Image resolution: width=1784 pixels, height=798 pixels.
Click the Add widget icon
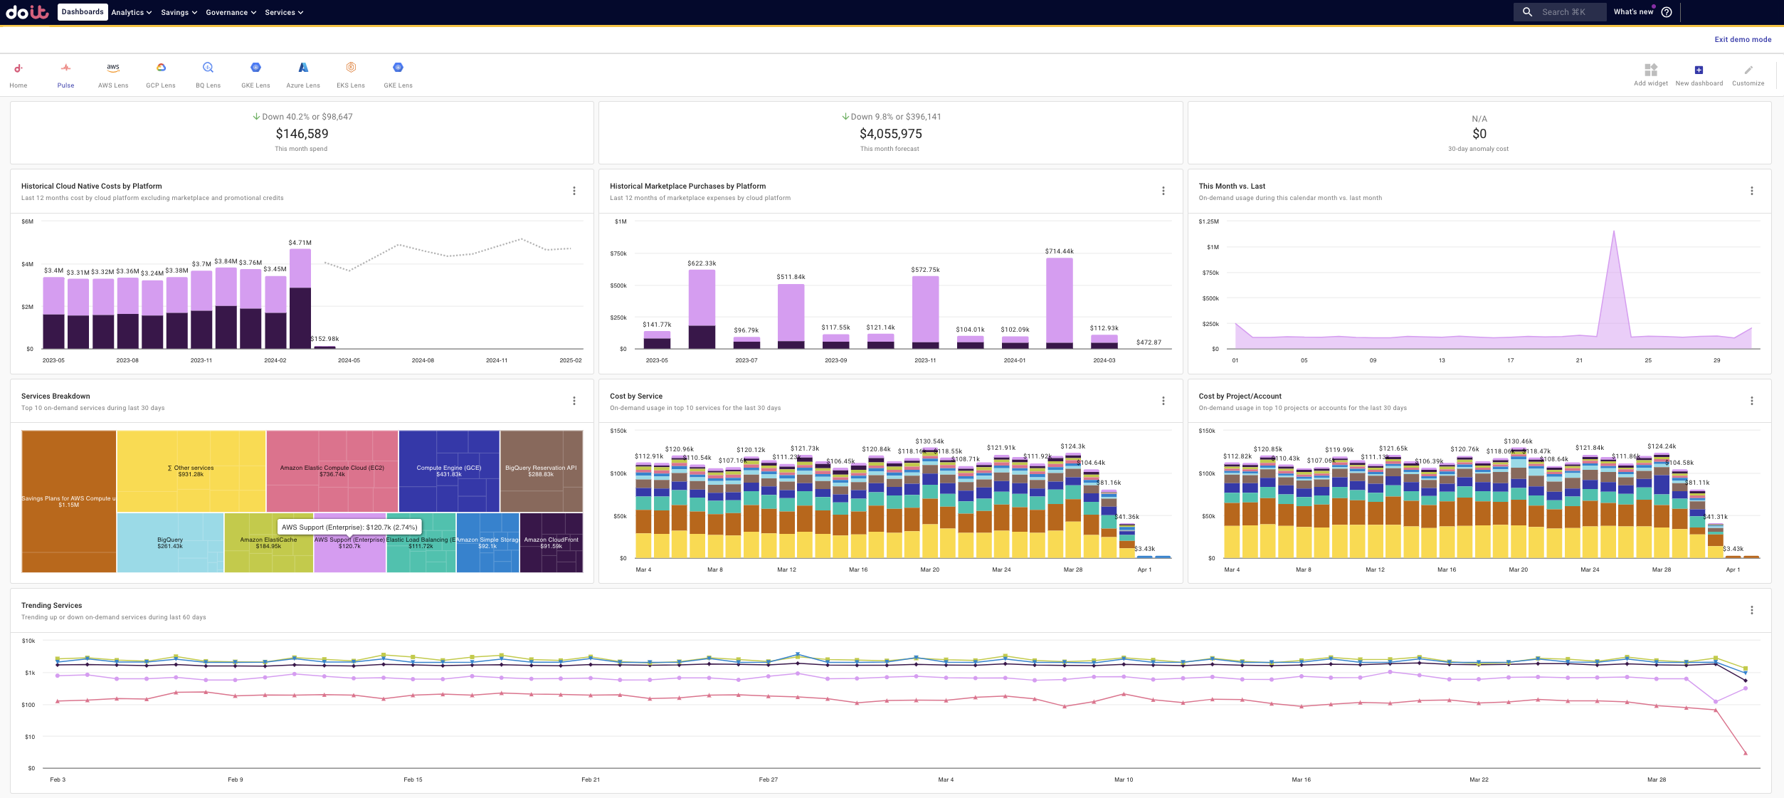[1650, 70]
